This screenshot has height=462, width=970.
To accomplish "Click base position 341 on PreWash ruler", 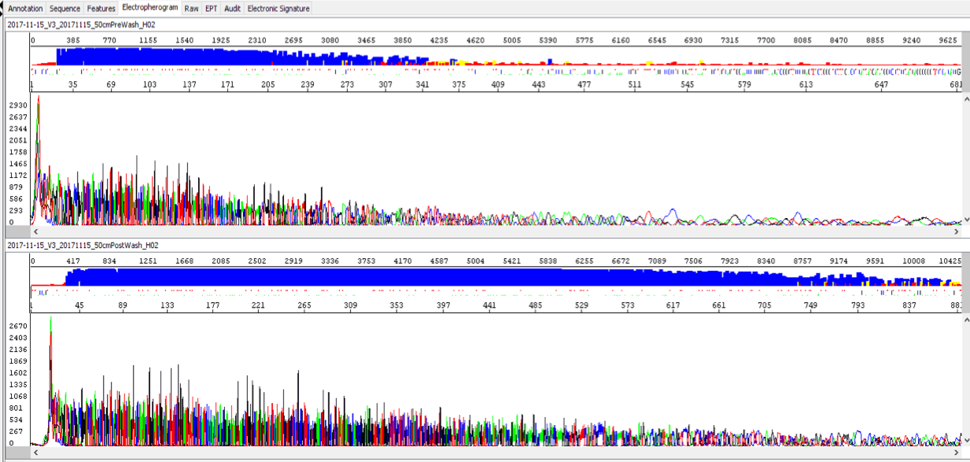I will pos(422,85).
